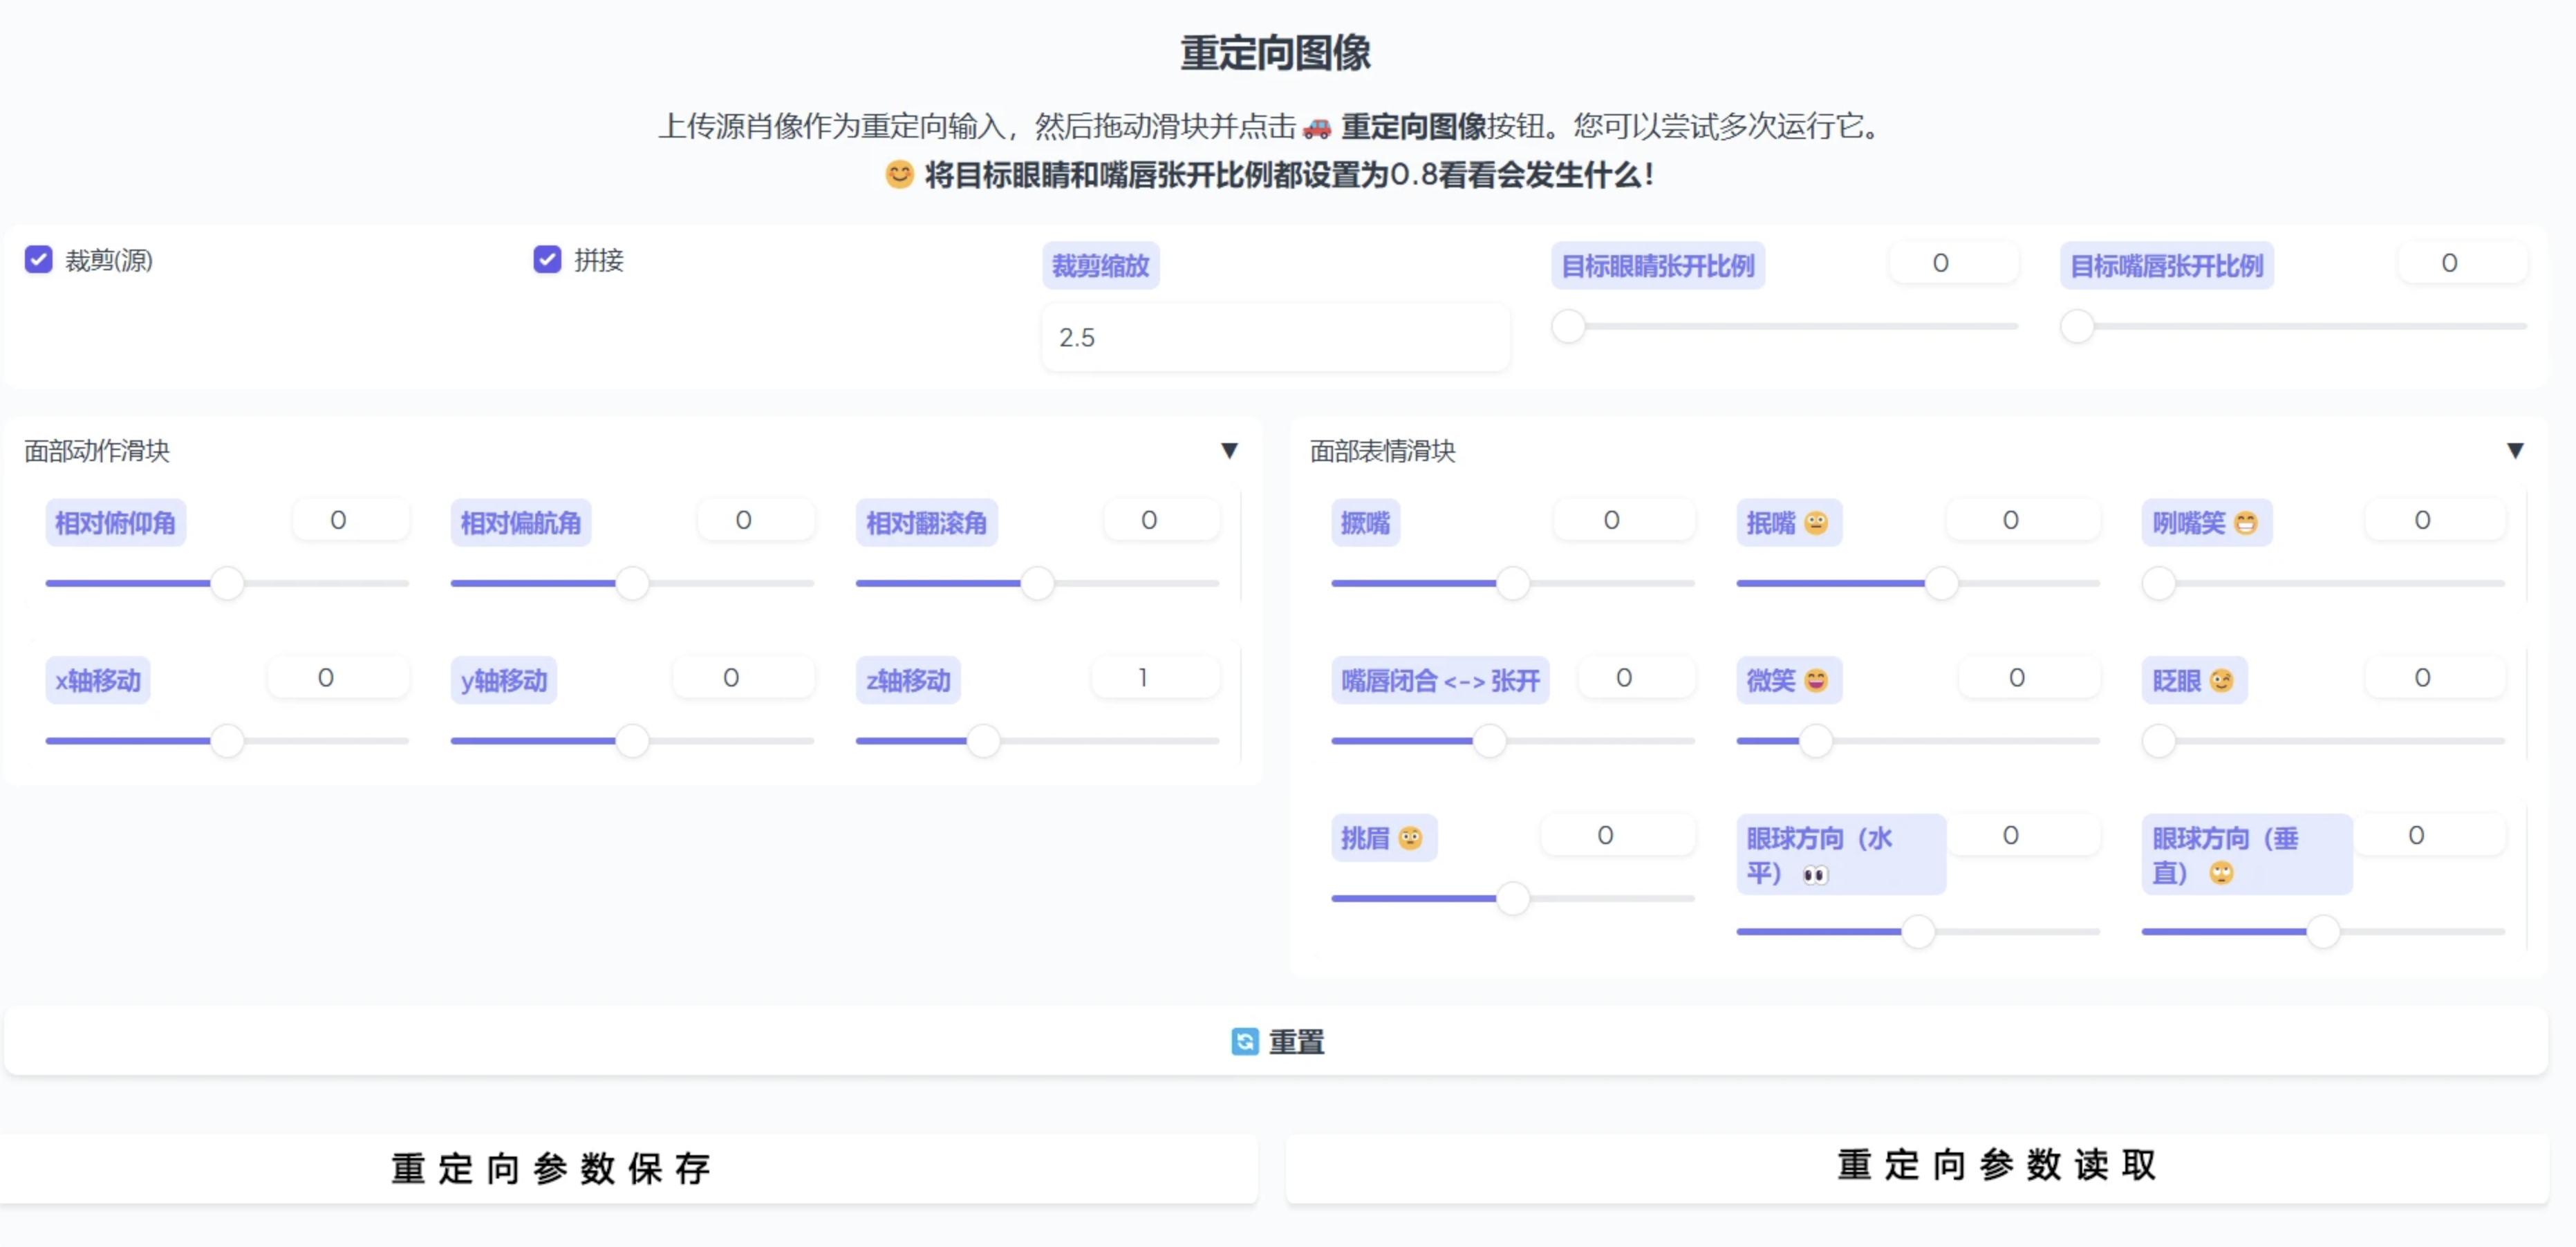Click the 抿嘴 number field
2576x1247 pixels.
coord(2023,520)
